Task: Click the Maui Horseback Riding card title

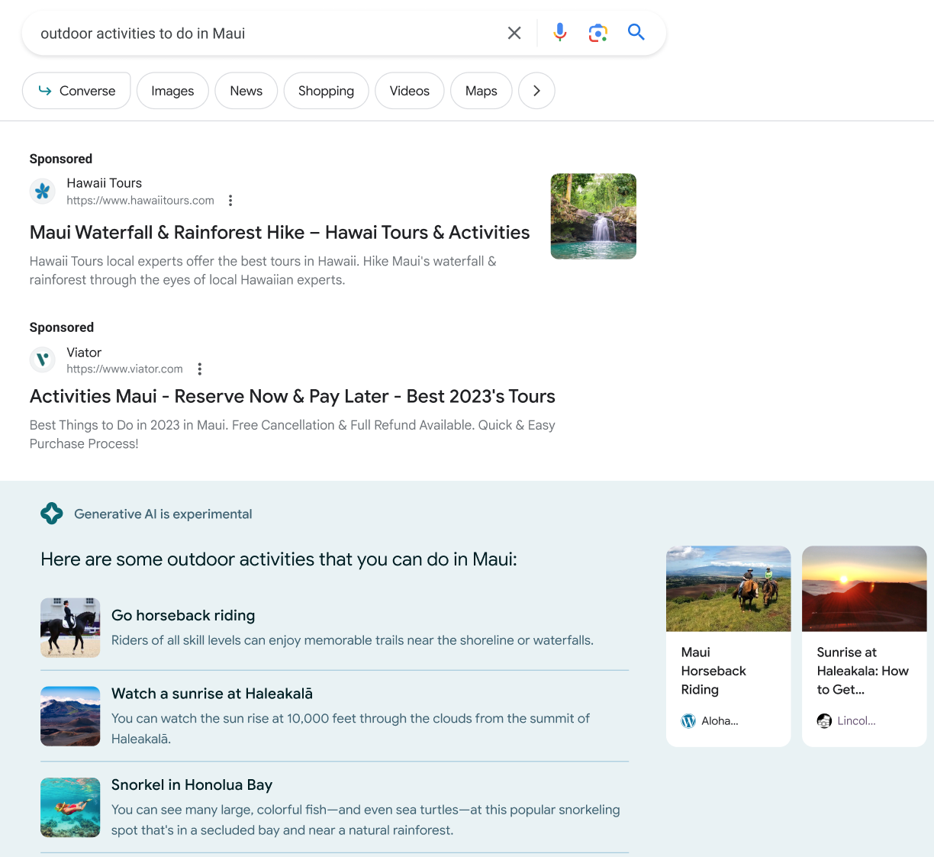Action: point(713,671)
